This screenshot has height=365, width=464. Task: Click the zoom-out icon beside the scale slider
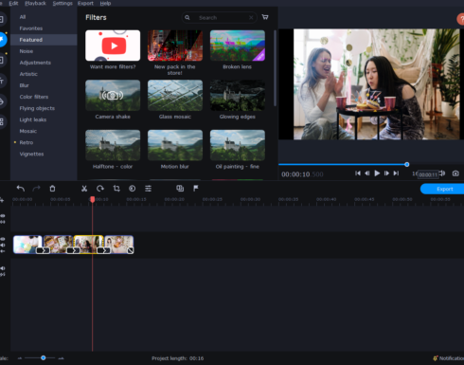(x=20, y=358)
